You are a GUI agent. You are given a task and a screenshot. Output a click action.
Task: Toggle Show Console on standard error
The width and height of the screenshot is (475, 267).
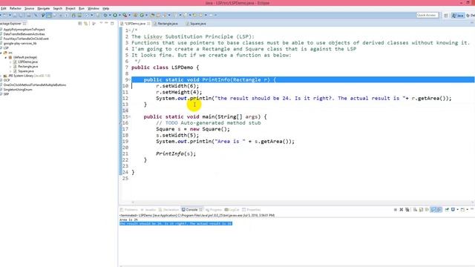pos(439,209)
